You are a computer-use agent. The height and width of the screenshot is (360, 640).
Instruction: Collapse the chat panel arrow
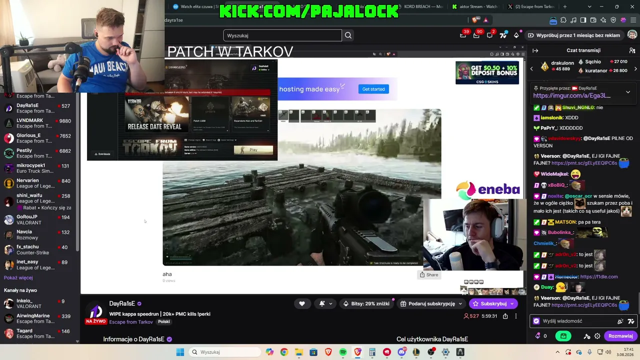535,50
